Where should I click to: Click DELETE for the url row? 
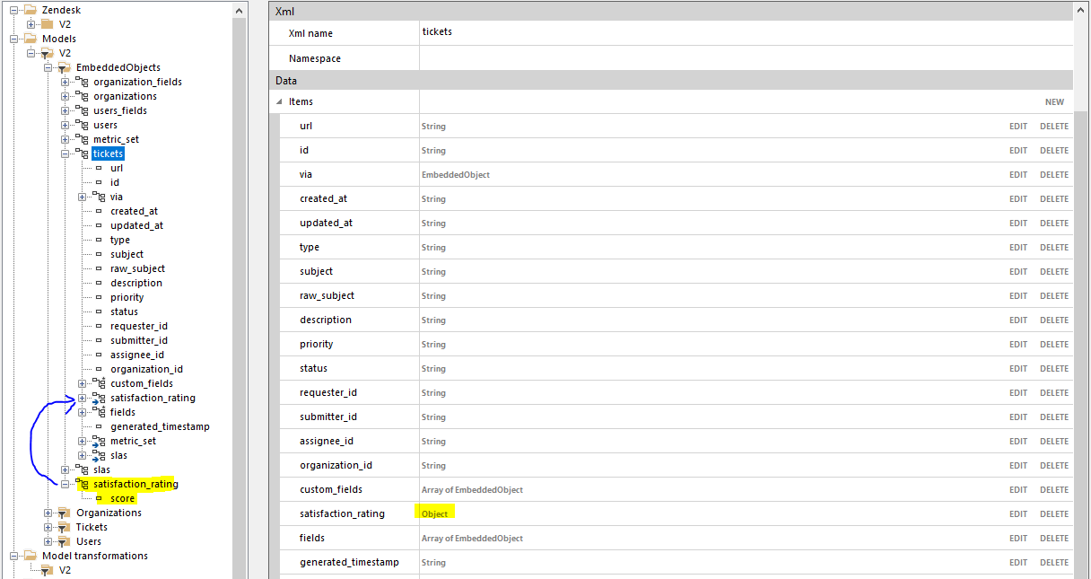[x=1054, y=127]
